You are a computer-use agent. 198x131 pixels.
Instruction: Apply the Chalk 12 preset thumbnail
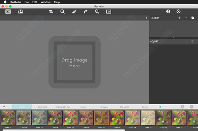(x=179, y=118)
